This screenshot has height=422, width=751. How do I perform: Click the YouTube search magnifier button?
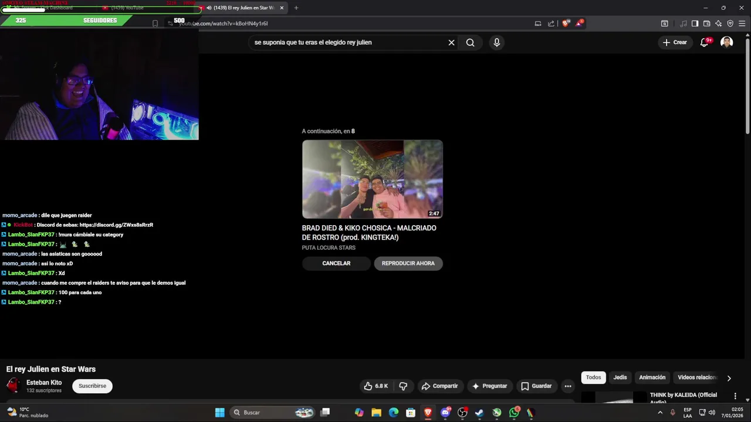(x=470, y=42)
